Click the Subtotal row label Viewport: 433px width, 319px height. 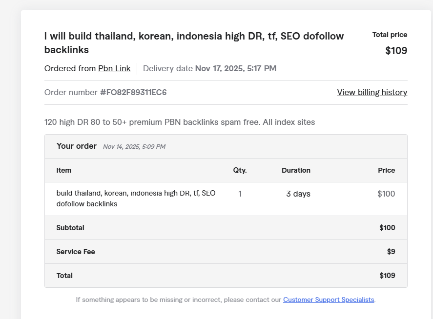(70, 228)
